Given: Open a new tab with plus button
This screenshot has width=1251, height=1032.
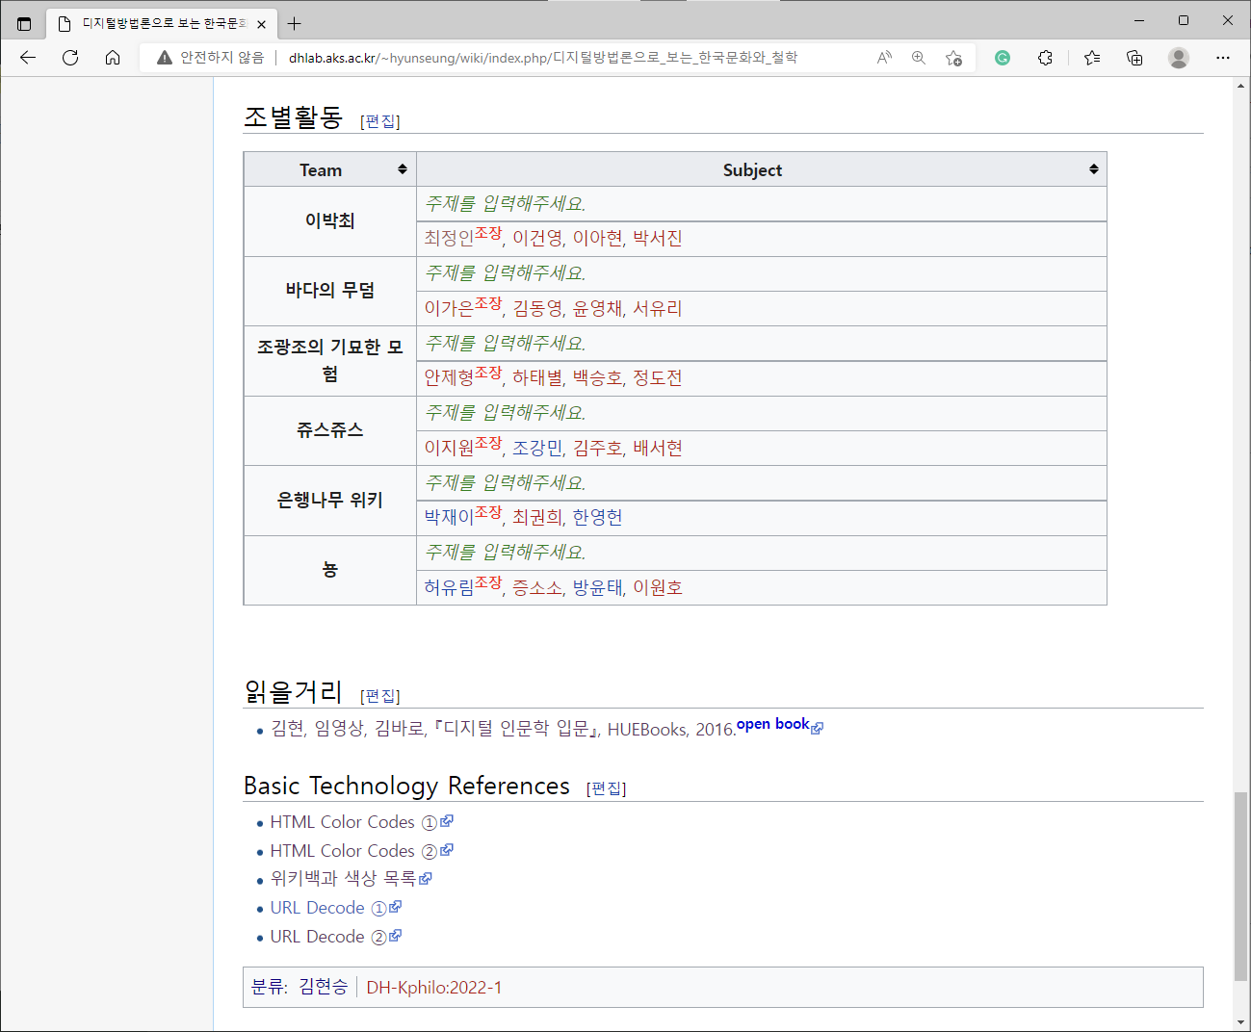Looking at the screenshot, I should 295,23.
